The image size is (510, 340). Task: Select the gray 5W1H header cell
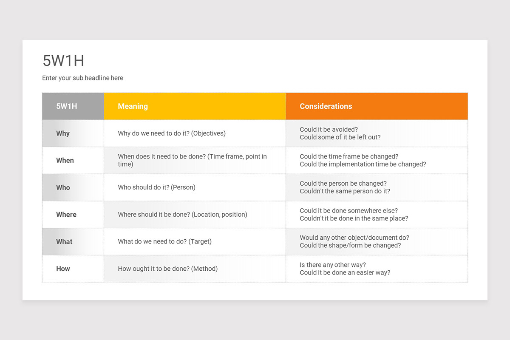click(x=73, y=106)
